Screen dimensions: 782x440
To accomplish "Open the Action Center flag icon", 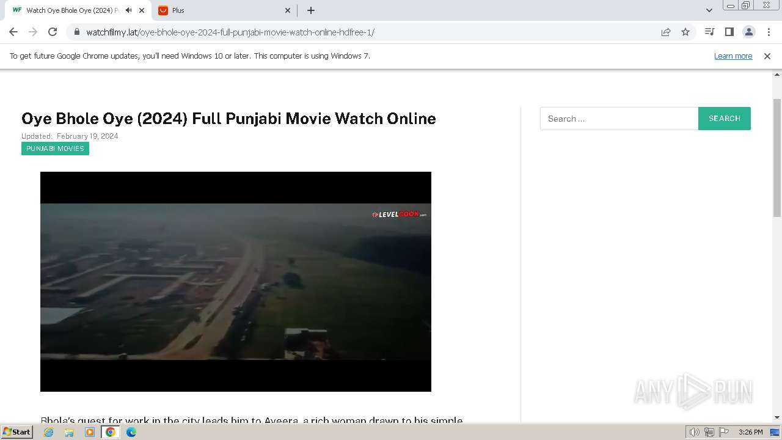I will coord(723,432).
